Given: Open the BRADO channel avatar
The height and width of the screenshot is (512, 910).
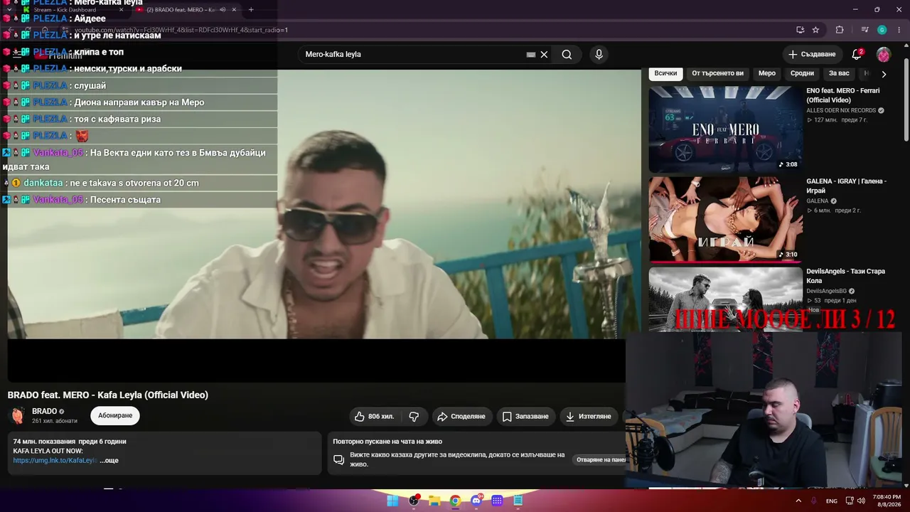Looking at the screenshot, I should (18, 415).
